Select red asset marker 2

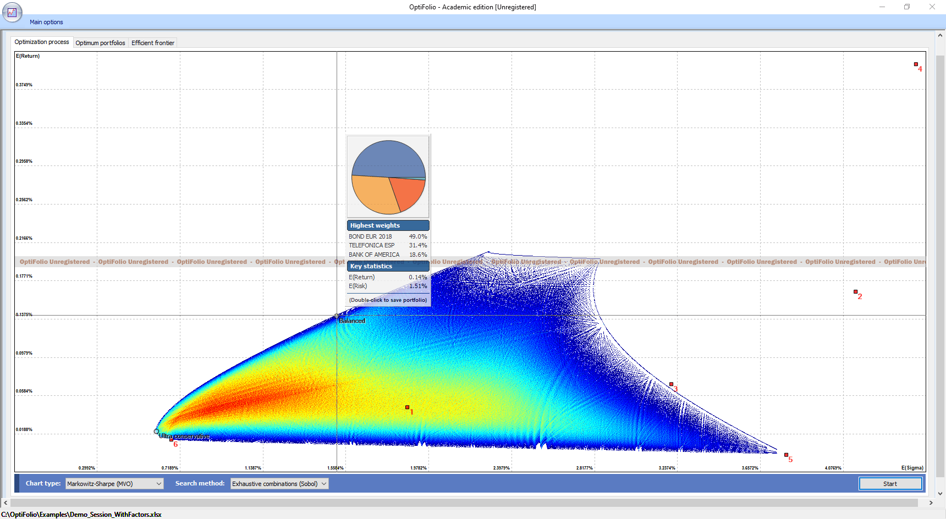coord(855,292)
